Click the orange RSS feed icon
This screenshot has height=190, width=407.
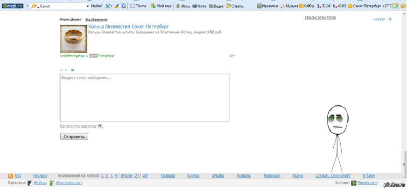[x=11, y=176]
